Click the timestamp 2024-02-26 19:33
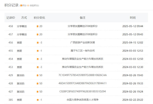The width and height of the screenshot is (153, 104). pyautogui.click(x=133, y=83)
